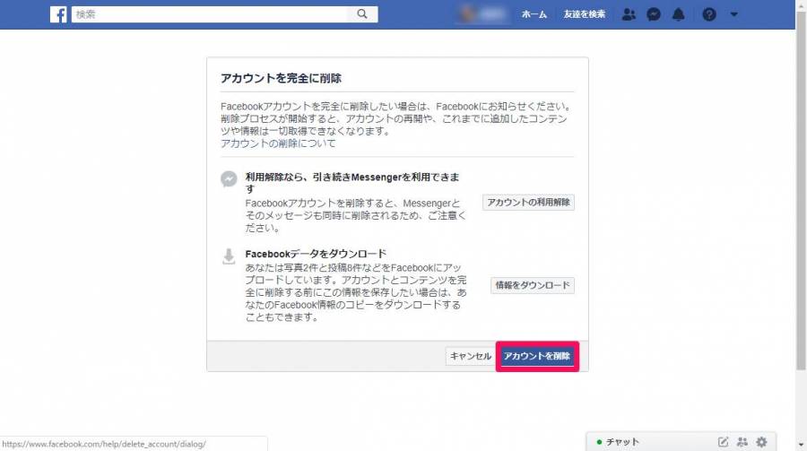Click the 情報をダウンロード button
Viewport: 807px width, 451px height.
point(533,285)
